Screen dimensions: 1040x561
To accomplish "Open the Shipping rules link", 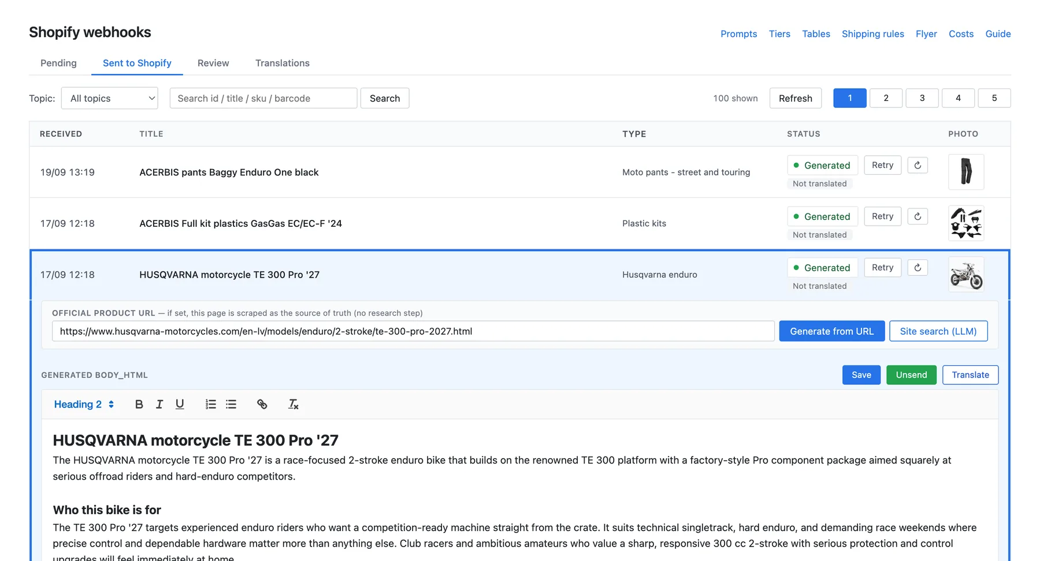I will point(872,34).
